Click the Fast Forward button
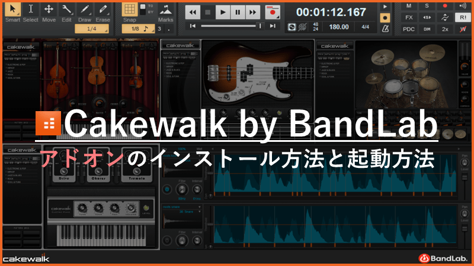Screen dimensions: 474x266 coord(253,12)
